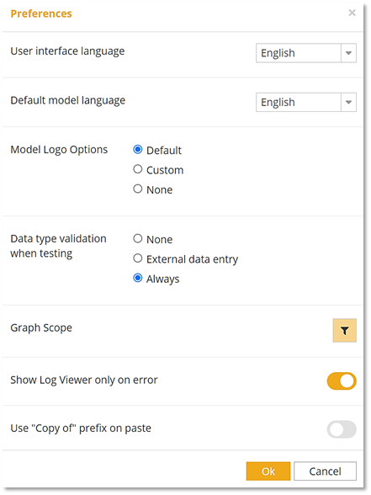Click the User interface language dropdown arrow
The width and height of the screenshot is (371, 495).
pyautogui.click(x=348, y=53)
